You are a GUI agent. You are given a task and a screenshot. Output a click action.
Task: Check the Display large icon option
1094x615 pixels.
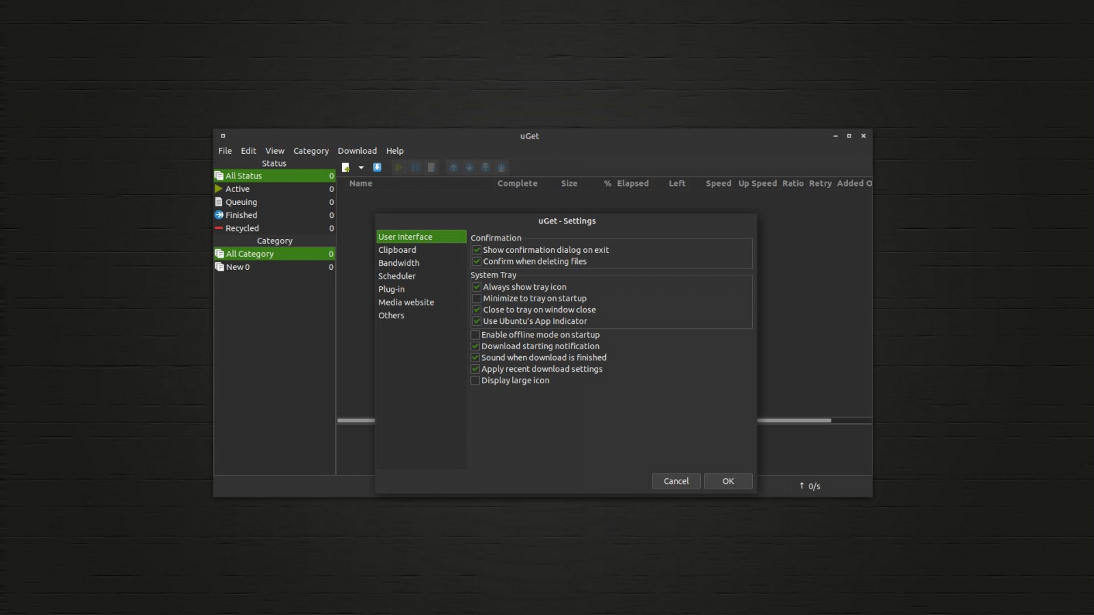(x=475, y=381)
